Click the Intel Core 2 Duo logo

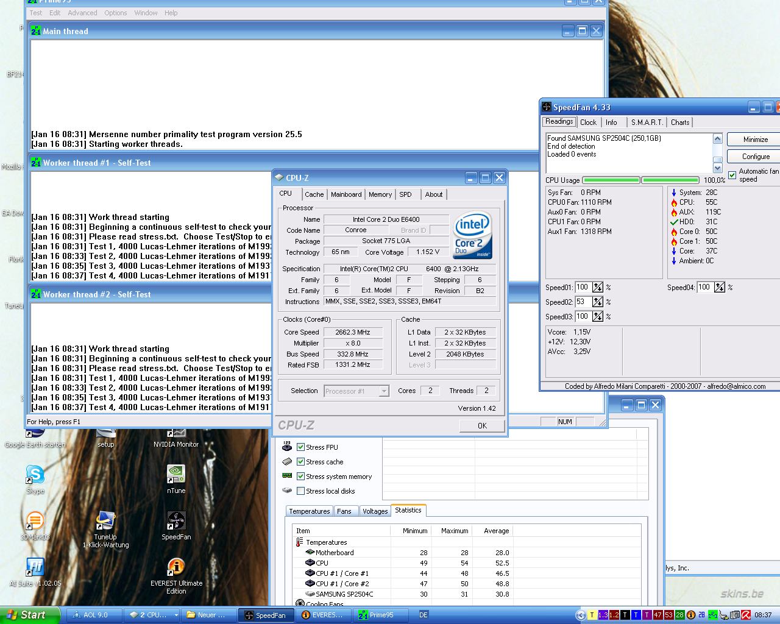point(472,235)
